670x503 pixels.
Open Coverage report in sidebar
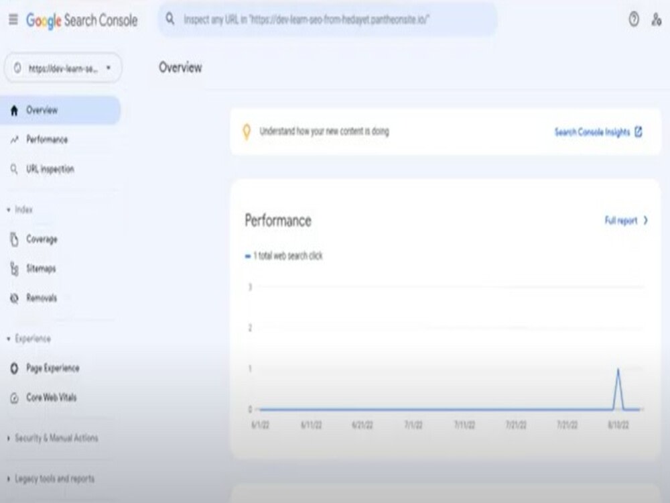click(60, 239)
